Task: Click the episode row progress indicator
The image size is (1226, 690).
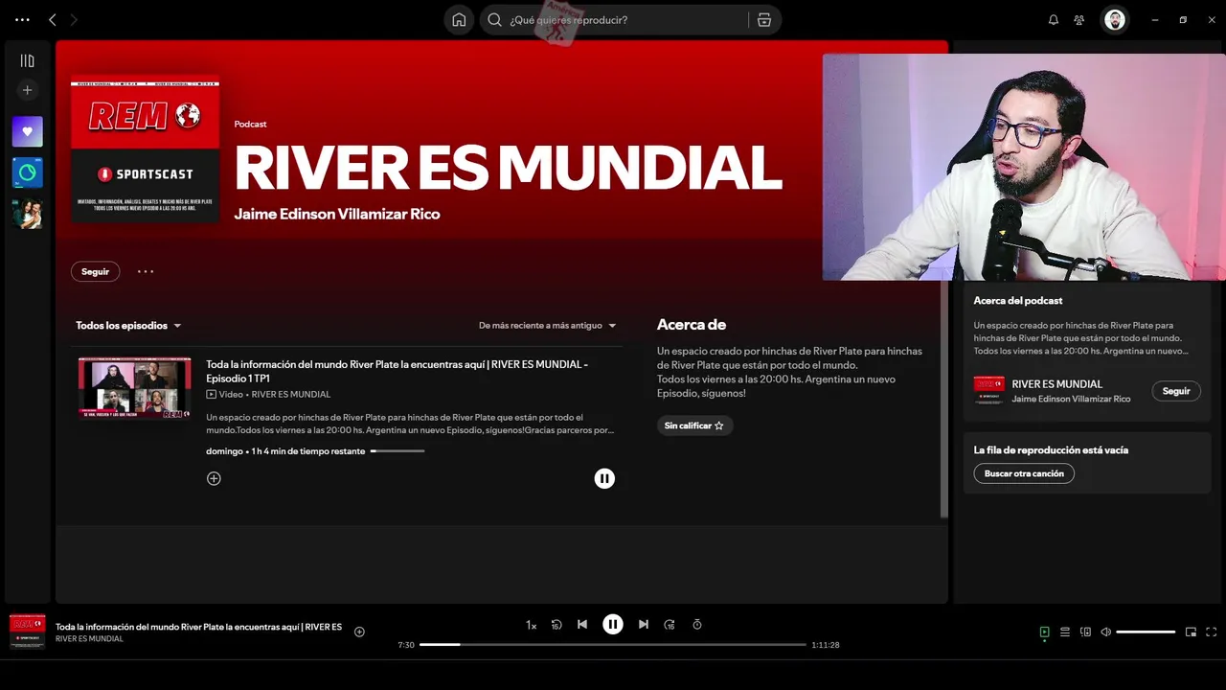Action: click(397, 451)
